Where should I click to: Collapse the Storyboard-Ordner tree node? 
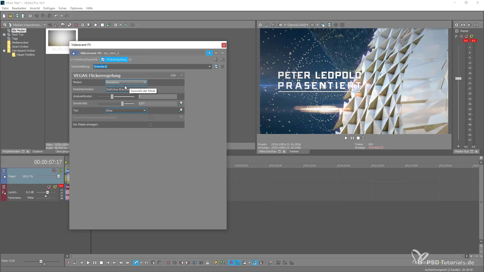coord(4,51)
